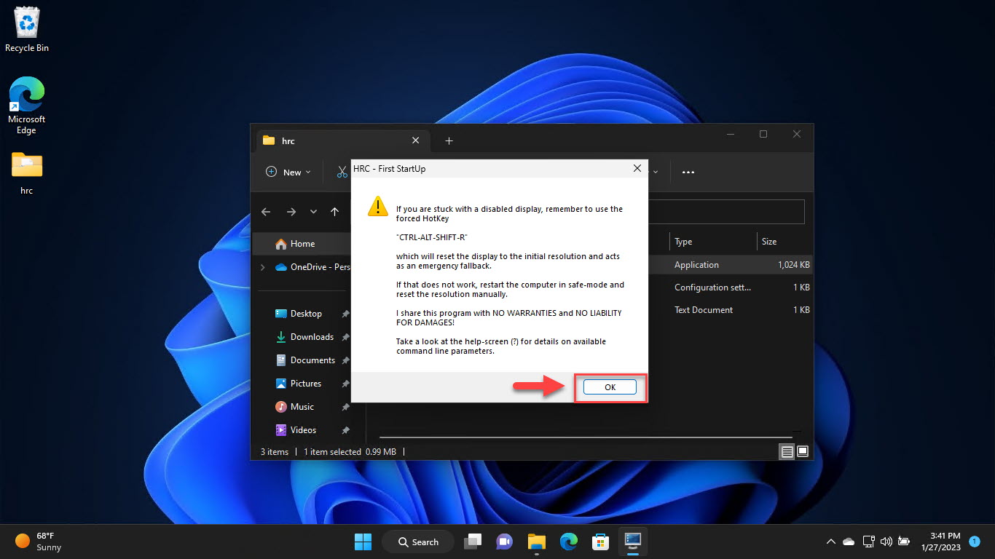Select the Cut tool in Explorer's toolbar
The image size is (995, 559).
click(x=341, y=172)
